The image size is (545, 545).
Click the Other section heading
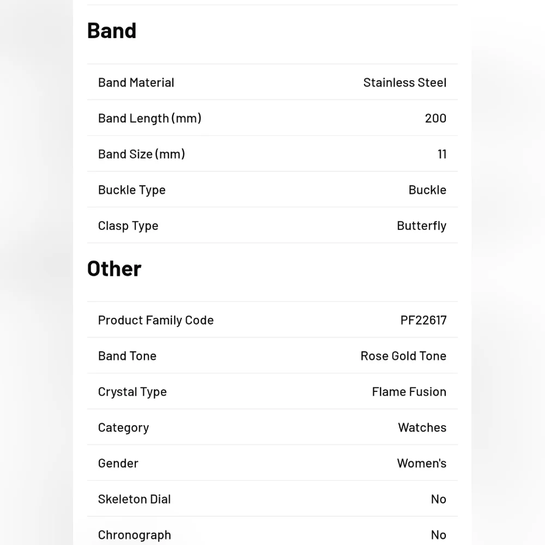pos(114,269)
